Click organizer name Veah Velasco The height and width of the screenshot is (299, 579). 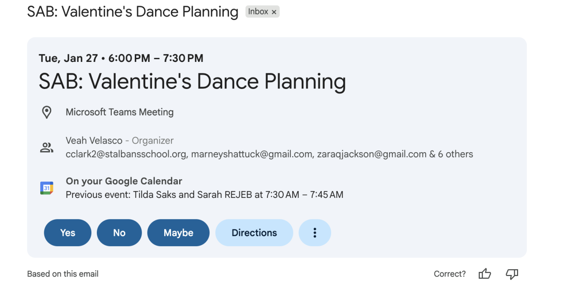click(x=94, y=140)
